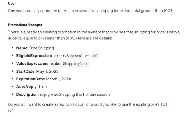
Task: Select the order.Subtotal >= 100 code snippet
Action: point(76,56)
